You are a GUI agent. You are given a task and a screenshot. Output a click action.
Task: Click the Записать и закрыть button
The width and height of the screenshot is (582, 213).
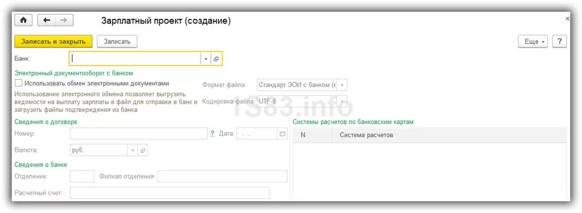tap(54, 41)
